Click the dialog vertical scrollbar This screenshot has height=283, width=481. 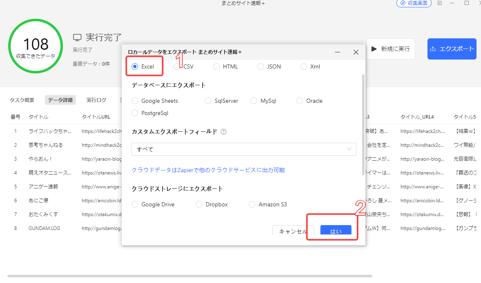click(x=362, y=122)
